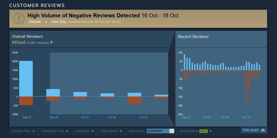Screen dimensions: 277x138
Task: Expand the Review Beta options
Action: 196,131
